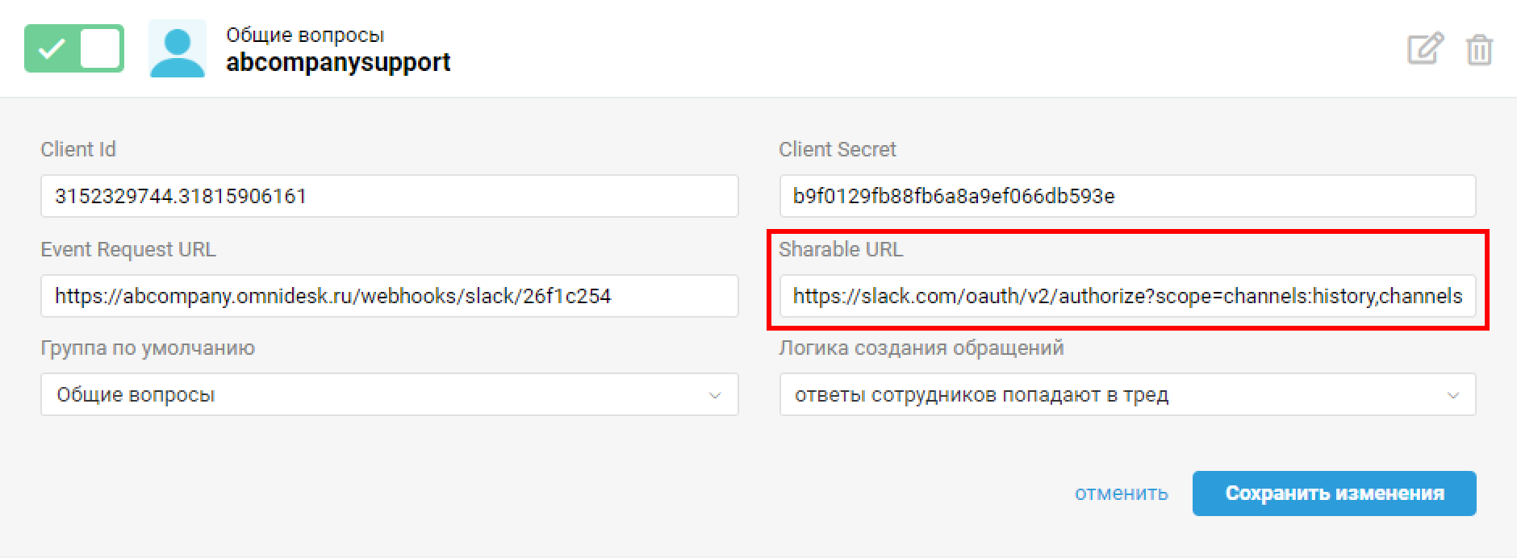Click the Sharable URL field

coord(1128,296)
